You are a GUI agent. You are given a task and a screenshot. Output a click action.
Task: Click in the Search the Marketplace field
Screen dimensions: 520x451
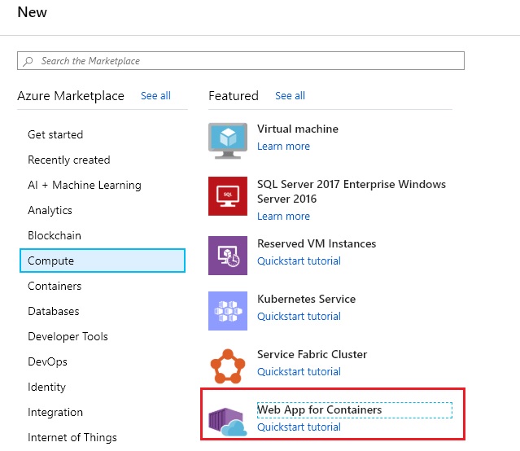[x=241, y=61]
